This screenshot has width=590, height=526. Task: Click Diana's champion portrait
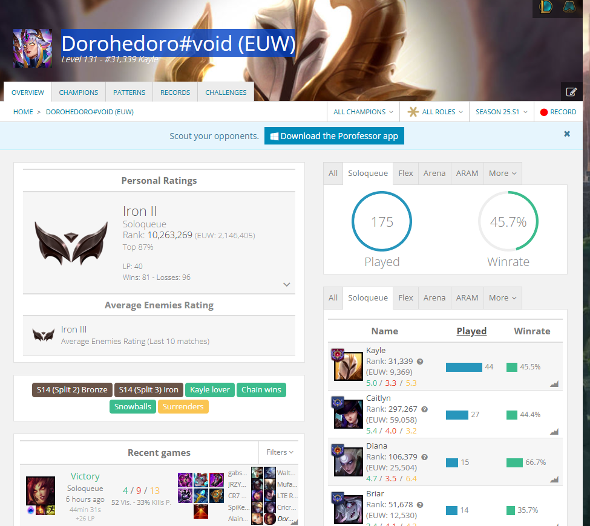pyautogui.click(x=349, y=462)
